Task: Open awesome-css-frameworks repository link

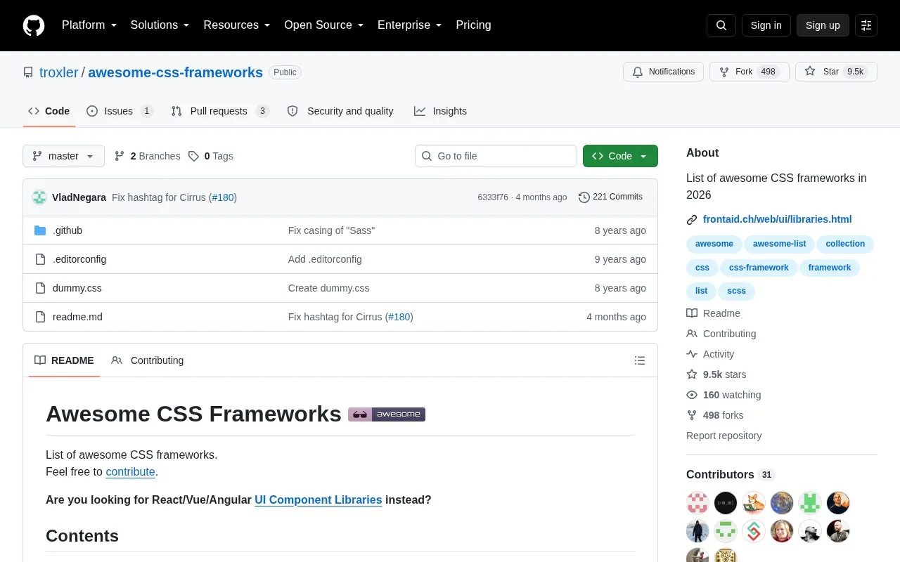Action: pyautogui.click(x=175, y=72)
